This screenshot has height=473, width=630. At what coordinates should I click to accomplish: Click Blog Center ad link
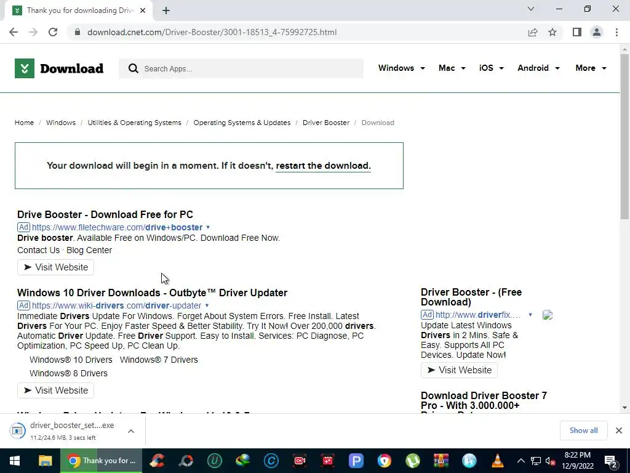89,250
